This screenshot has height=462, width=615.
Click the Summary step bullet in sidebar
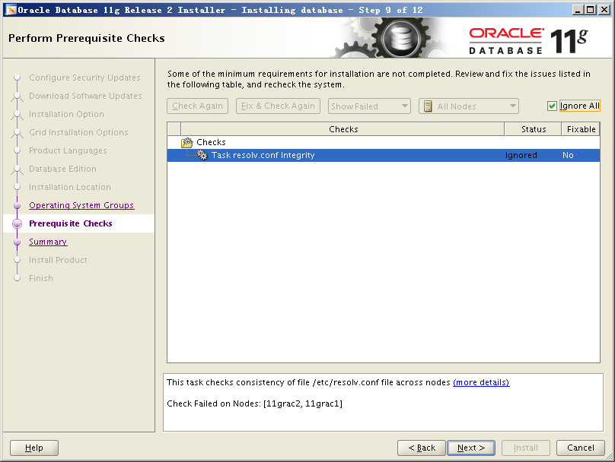point(18,242)
